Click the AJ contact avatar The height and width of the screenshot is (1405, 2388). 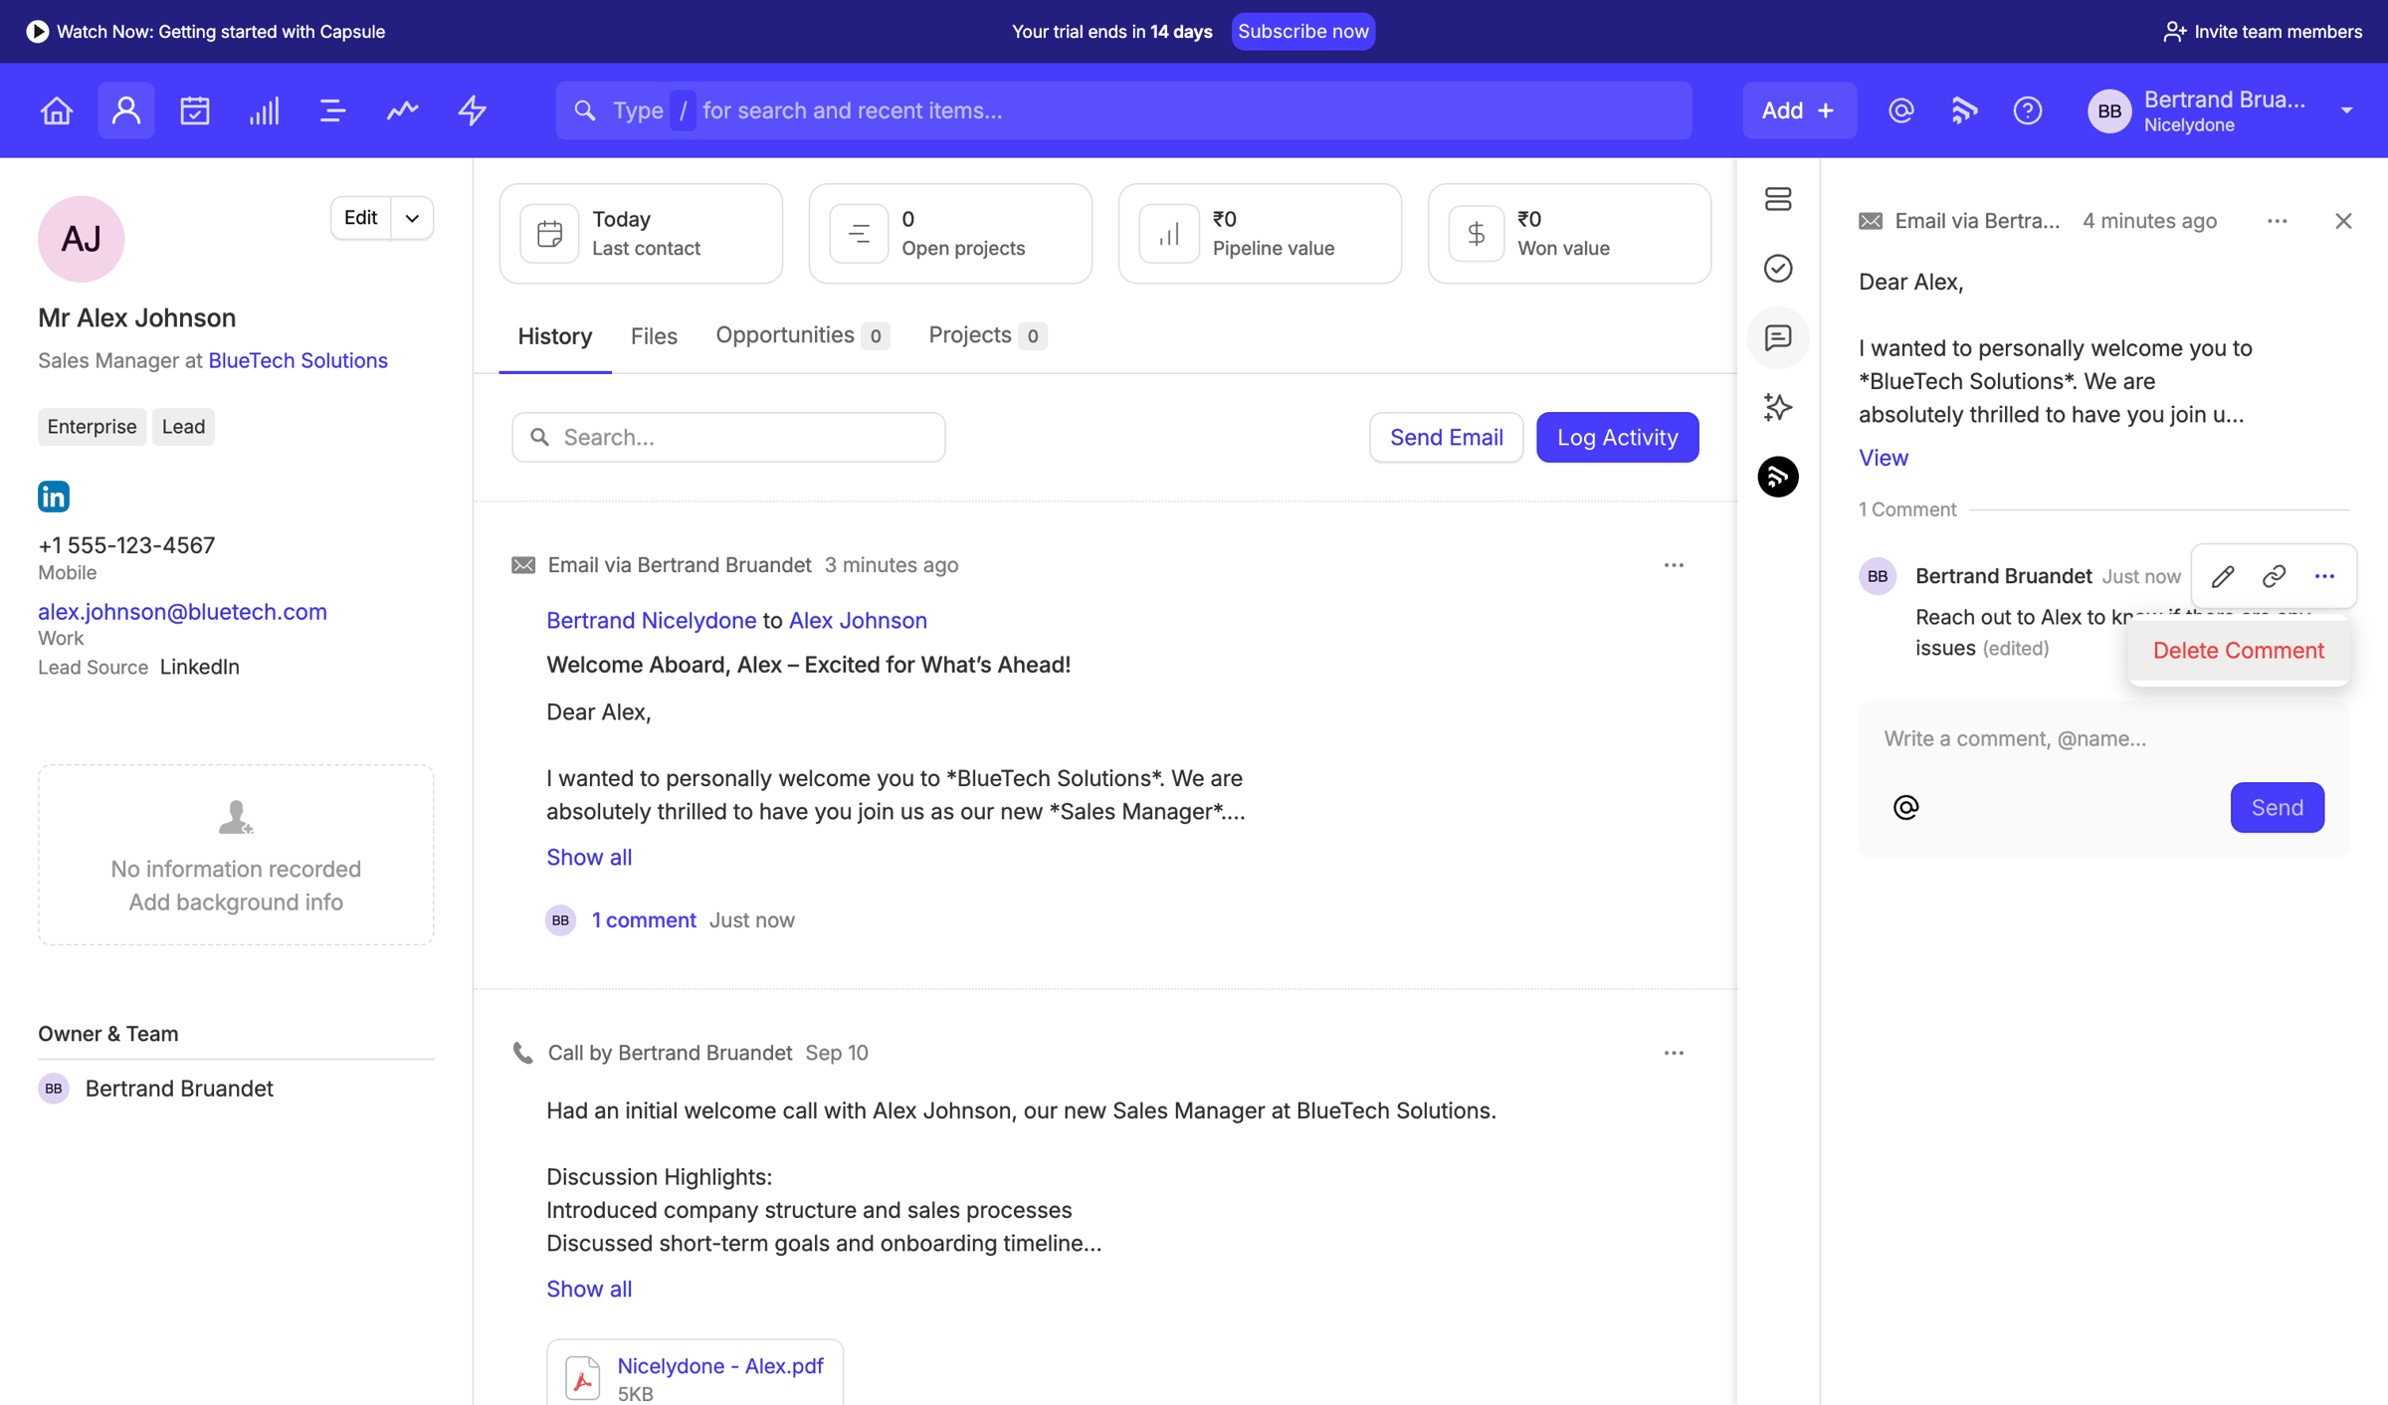[82, 239]
